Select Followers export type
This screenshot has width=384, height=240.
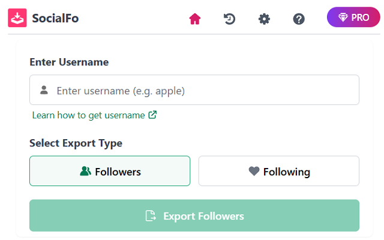tap(110, 171)
